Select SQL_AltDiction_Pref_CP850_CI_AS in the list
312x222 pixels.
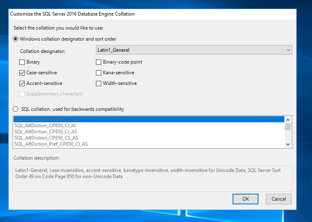click(149, 144)
